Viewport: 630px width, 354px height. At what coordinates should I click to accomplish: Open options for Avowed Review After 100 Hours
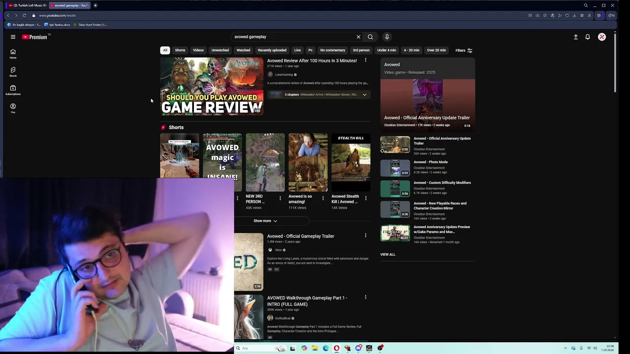point(365,60)
